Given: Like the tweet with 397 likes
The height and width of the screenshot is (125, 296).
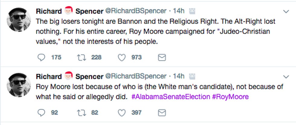Looking at the screenshot, I should pyautogui.click(x=121, y=113).
